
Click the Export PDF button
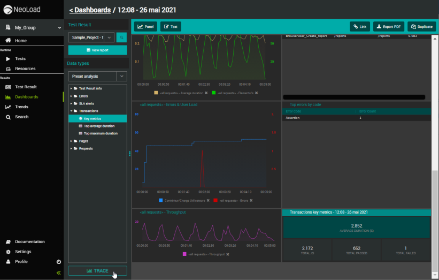[x=388, y=26]
